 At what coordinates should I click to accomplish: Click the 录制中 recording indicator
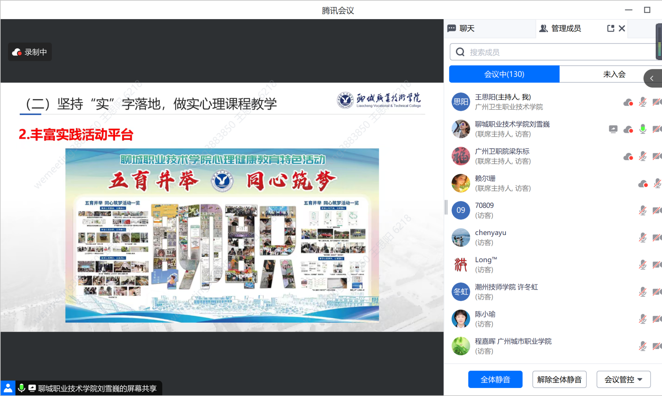click(x=30, y=52)
